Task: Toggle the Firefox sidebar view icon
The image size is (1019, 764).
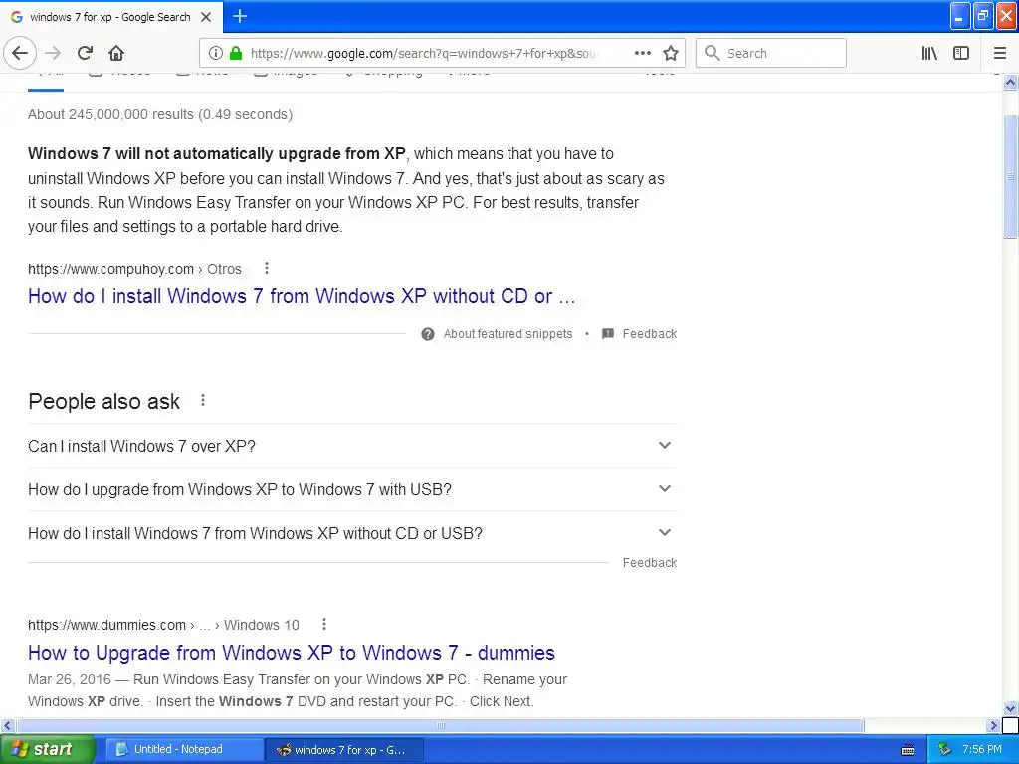Action: [x=961, y=53]
